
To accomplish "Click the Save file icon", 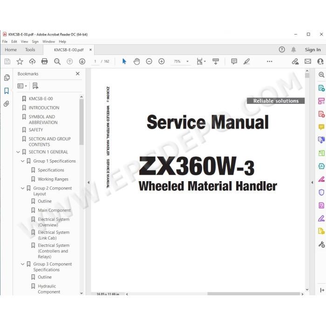I will (7, 61).
